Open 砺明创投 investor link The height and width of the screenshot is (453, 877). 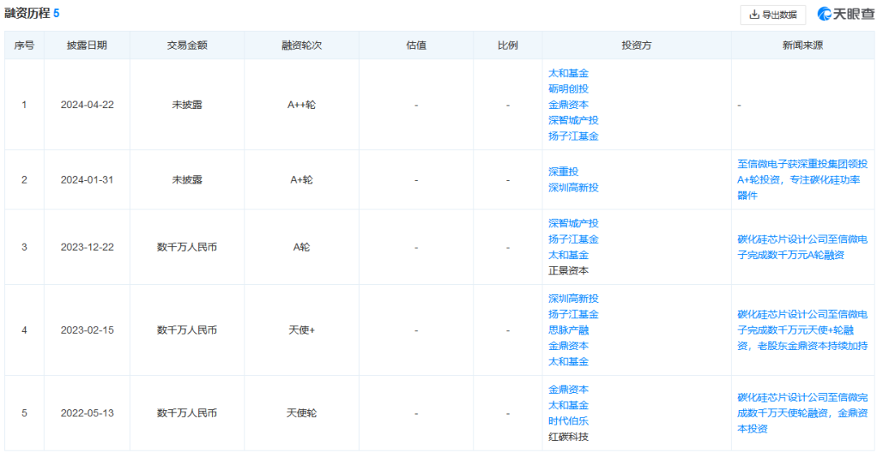(x=568, y=88)
